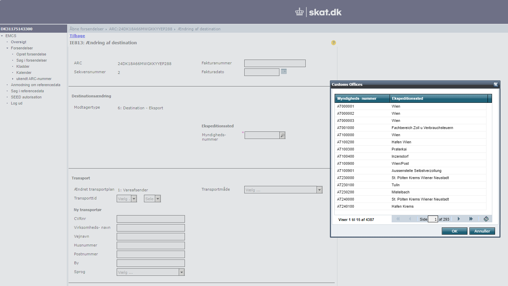This screenshot has width=508, height=286.
Task: Open Søg i referencedata
Action: [27, 91]
